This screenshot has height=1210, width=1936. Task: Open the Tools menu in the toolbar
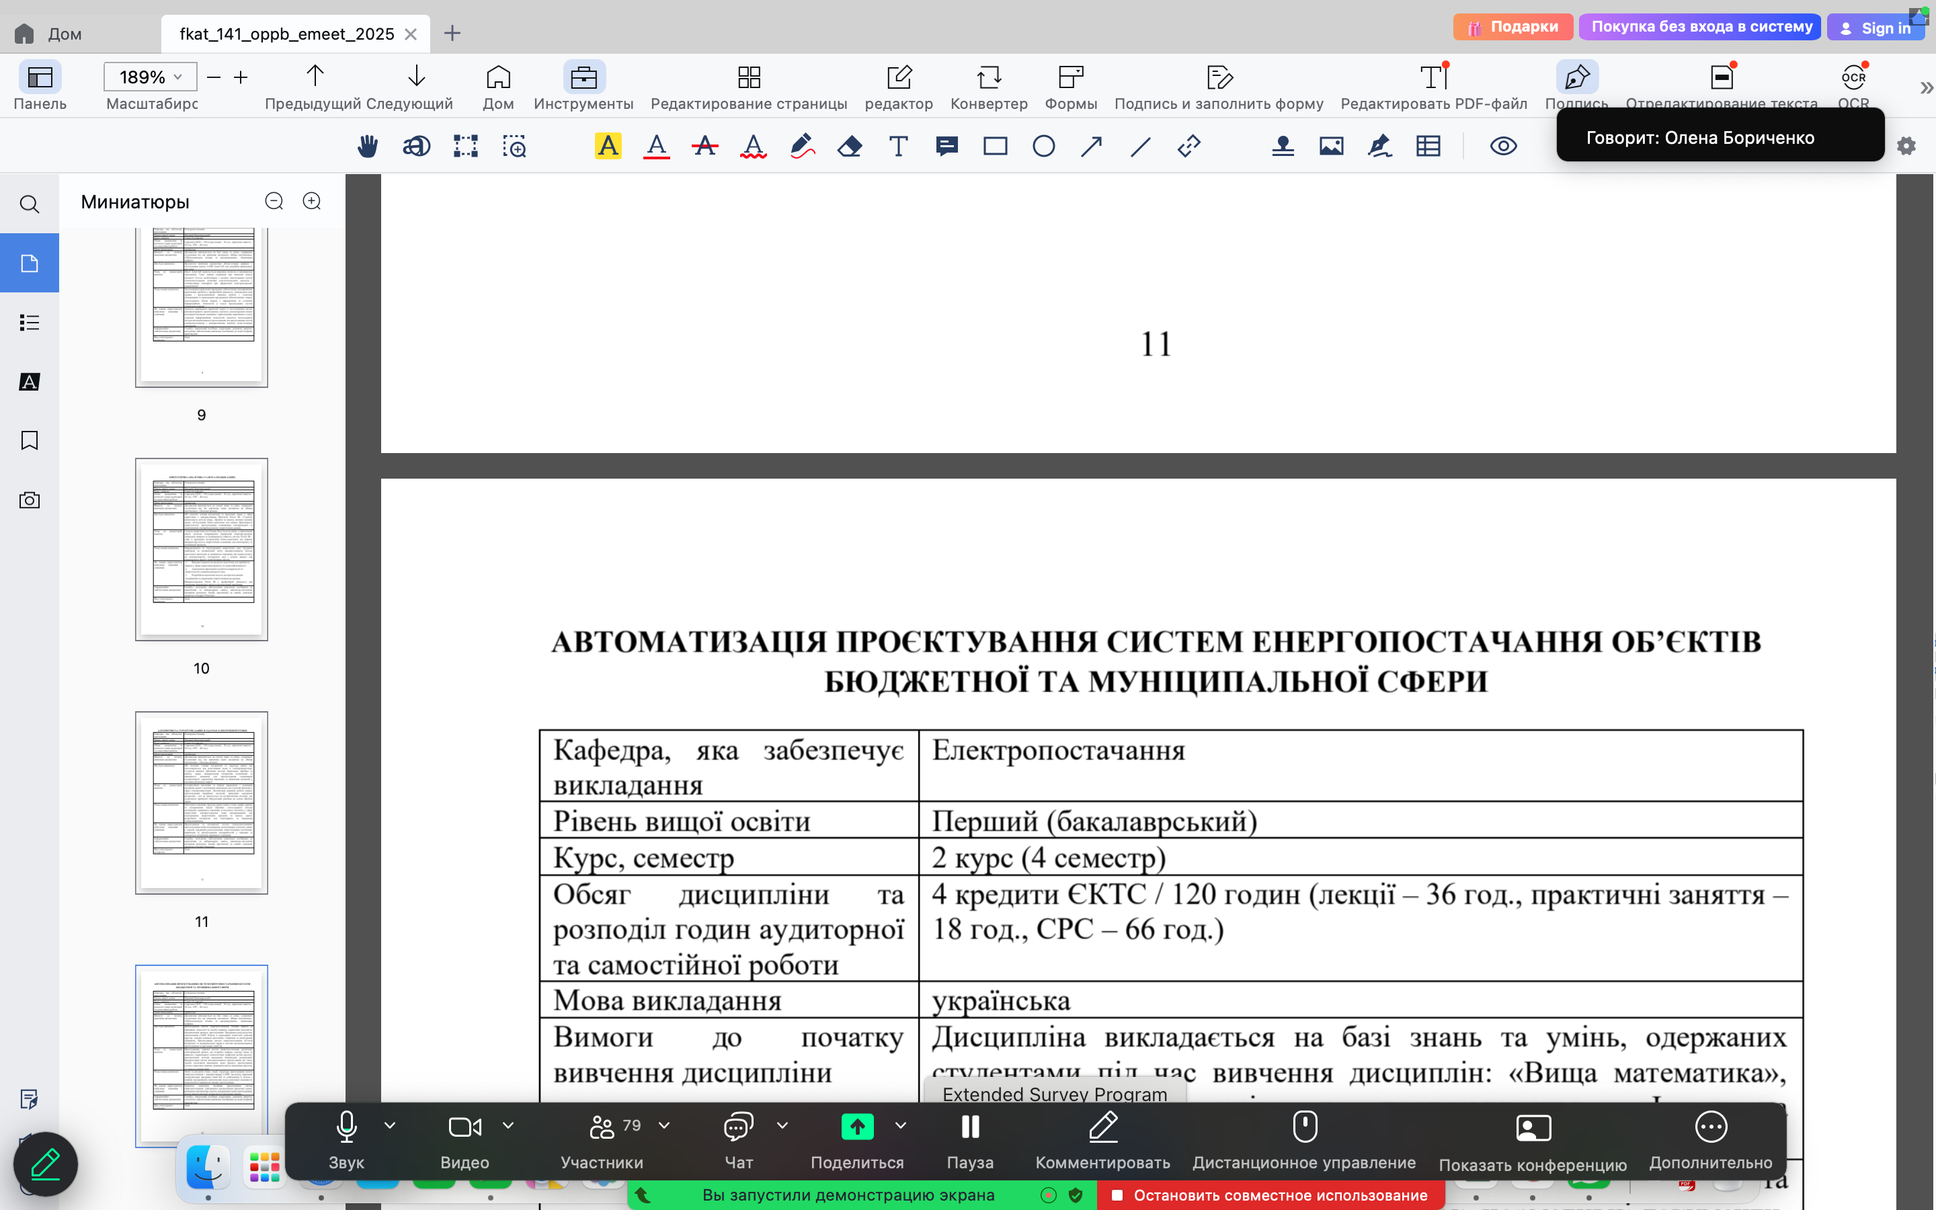[583, 85]
